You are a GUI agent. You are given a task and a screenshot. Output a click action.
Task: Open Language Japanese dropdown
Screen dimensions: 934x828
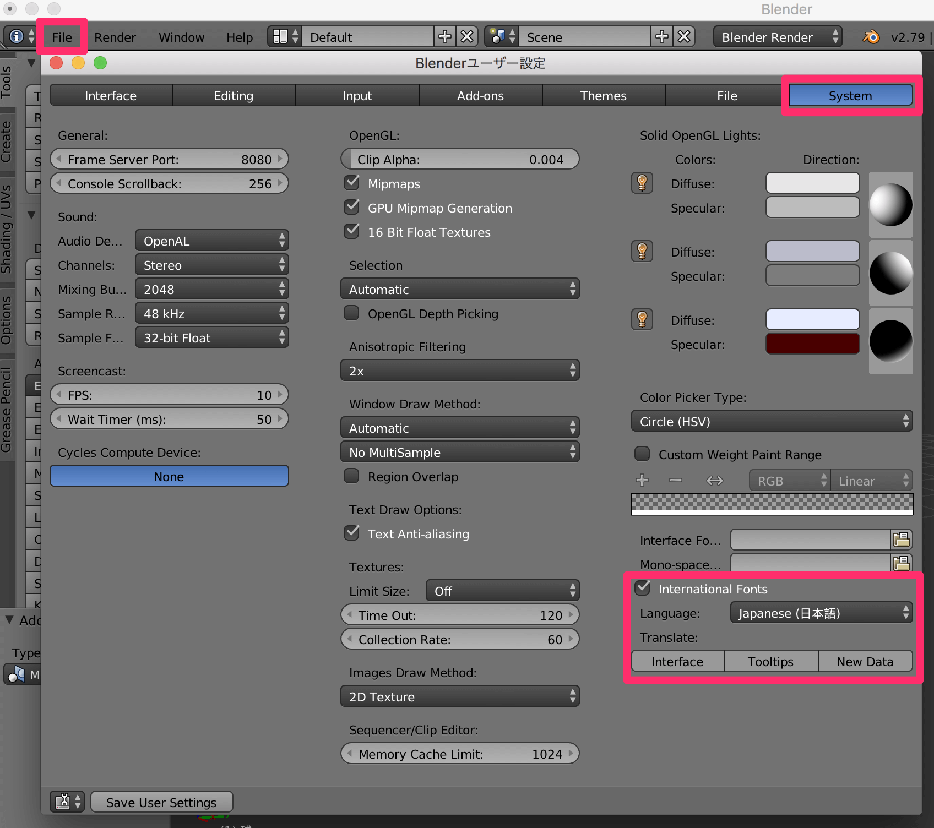[821, 613]
